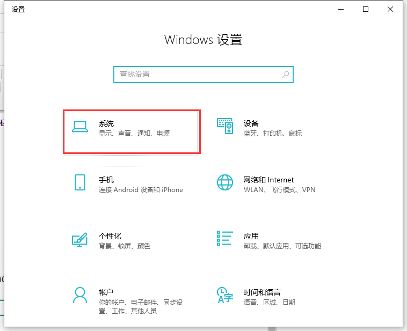Click the list icon for 应用
Viewport: 407px width, 331px height.
coord(224,239)
